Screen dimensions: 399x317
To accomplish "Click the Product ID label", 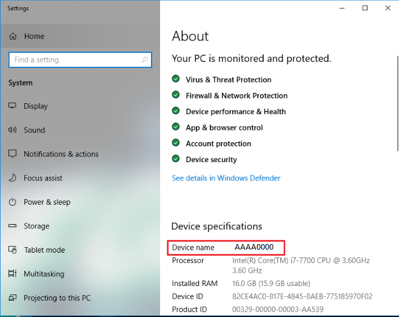I will pos(189,309).
